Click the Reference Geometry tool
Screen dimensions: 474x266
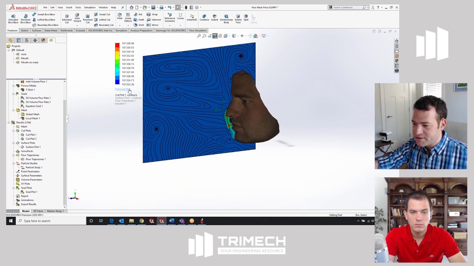(x=170, y=18)
